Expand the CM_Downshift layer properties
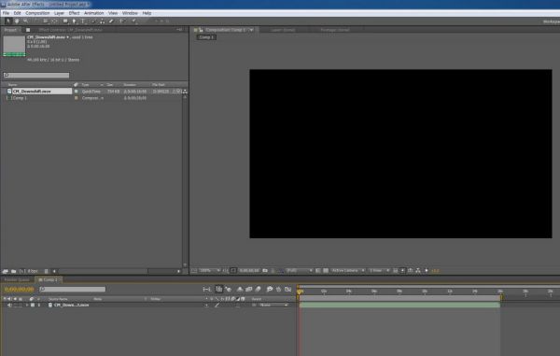560x356 pixels. 27,306
